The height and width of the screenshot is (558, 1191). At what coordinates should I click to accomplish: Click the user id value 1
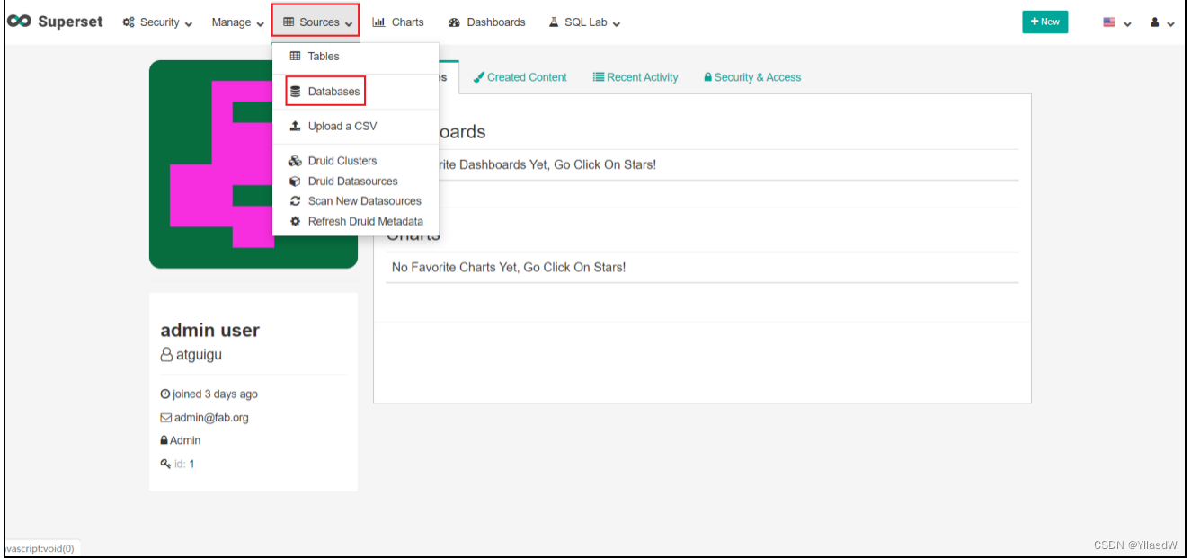(191, 464)
